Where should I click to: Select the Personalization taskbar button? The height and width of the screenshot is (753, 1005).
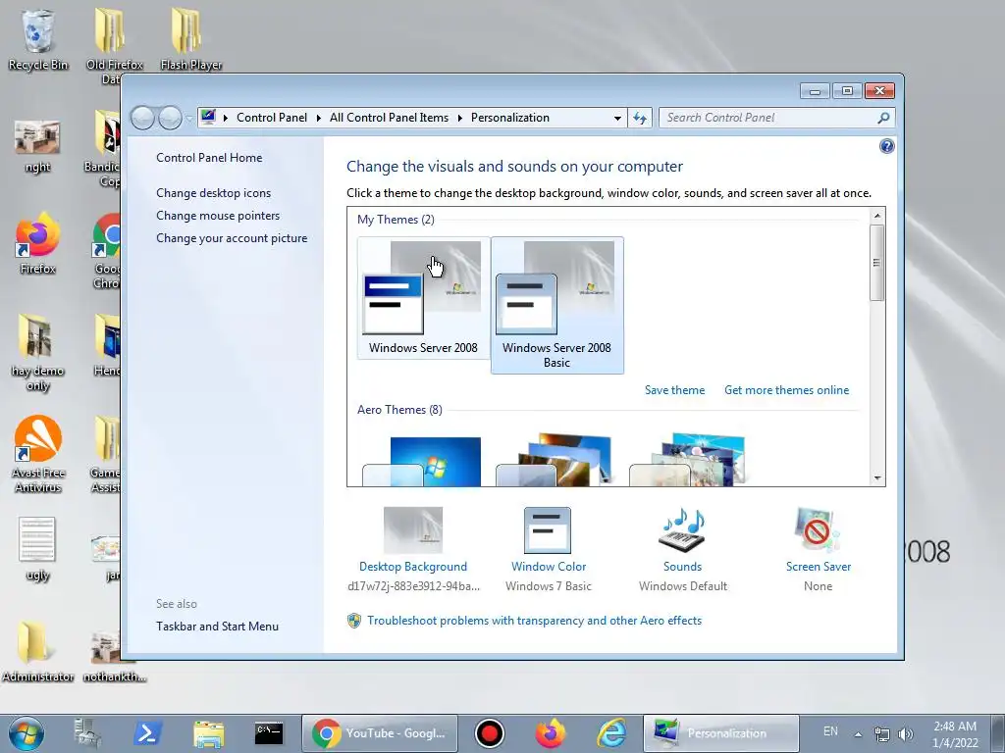click(x=721, y=733)
